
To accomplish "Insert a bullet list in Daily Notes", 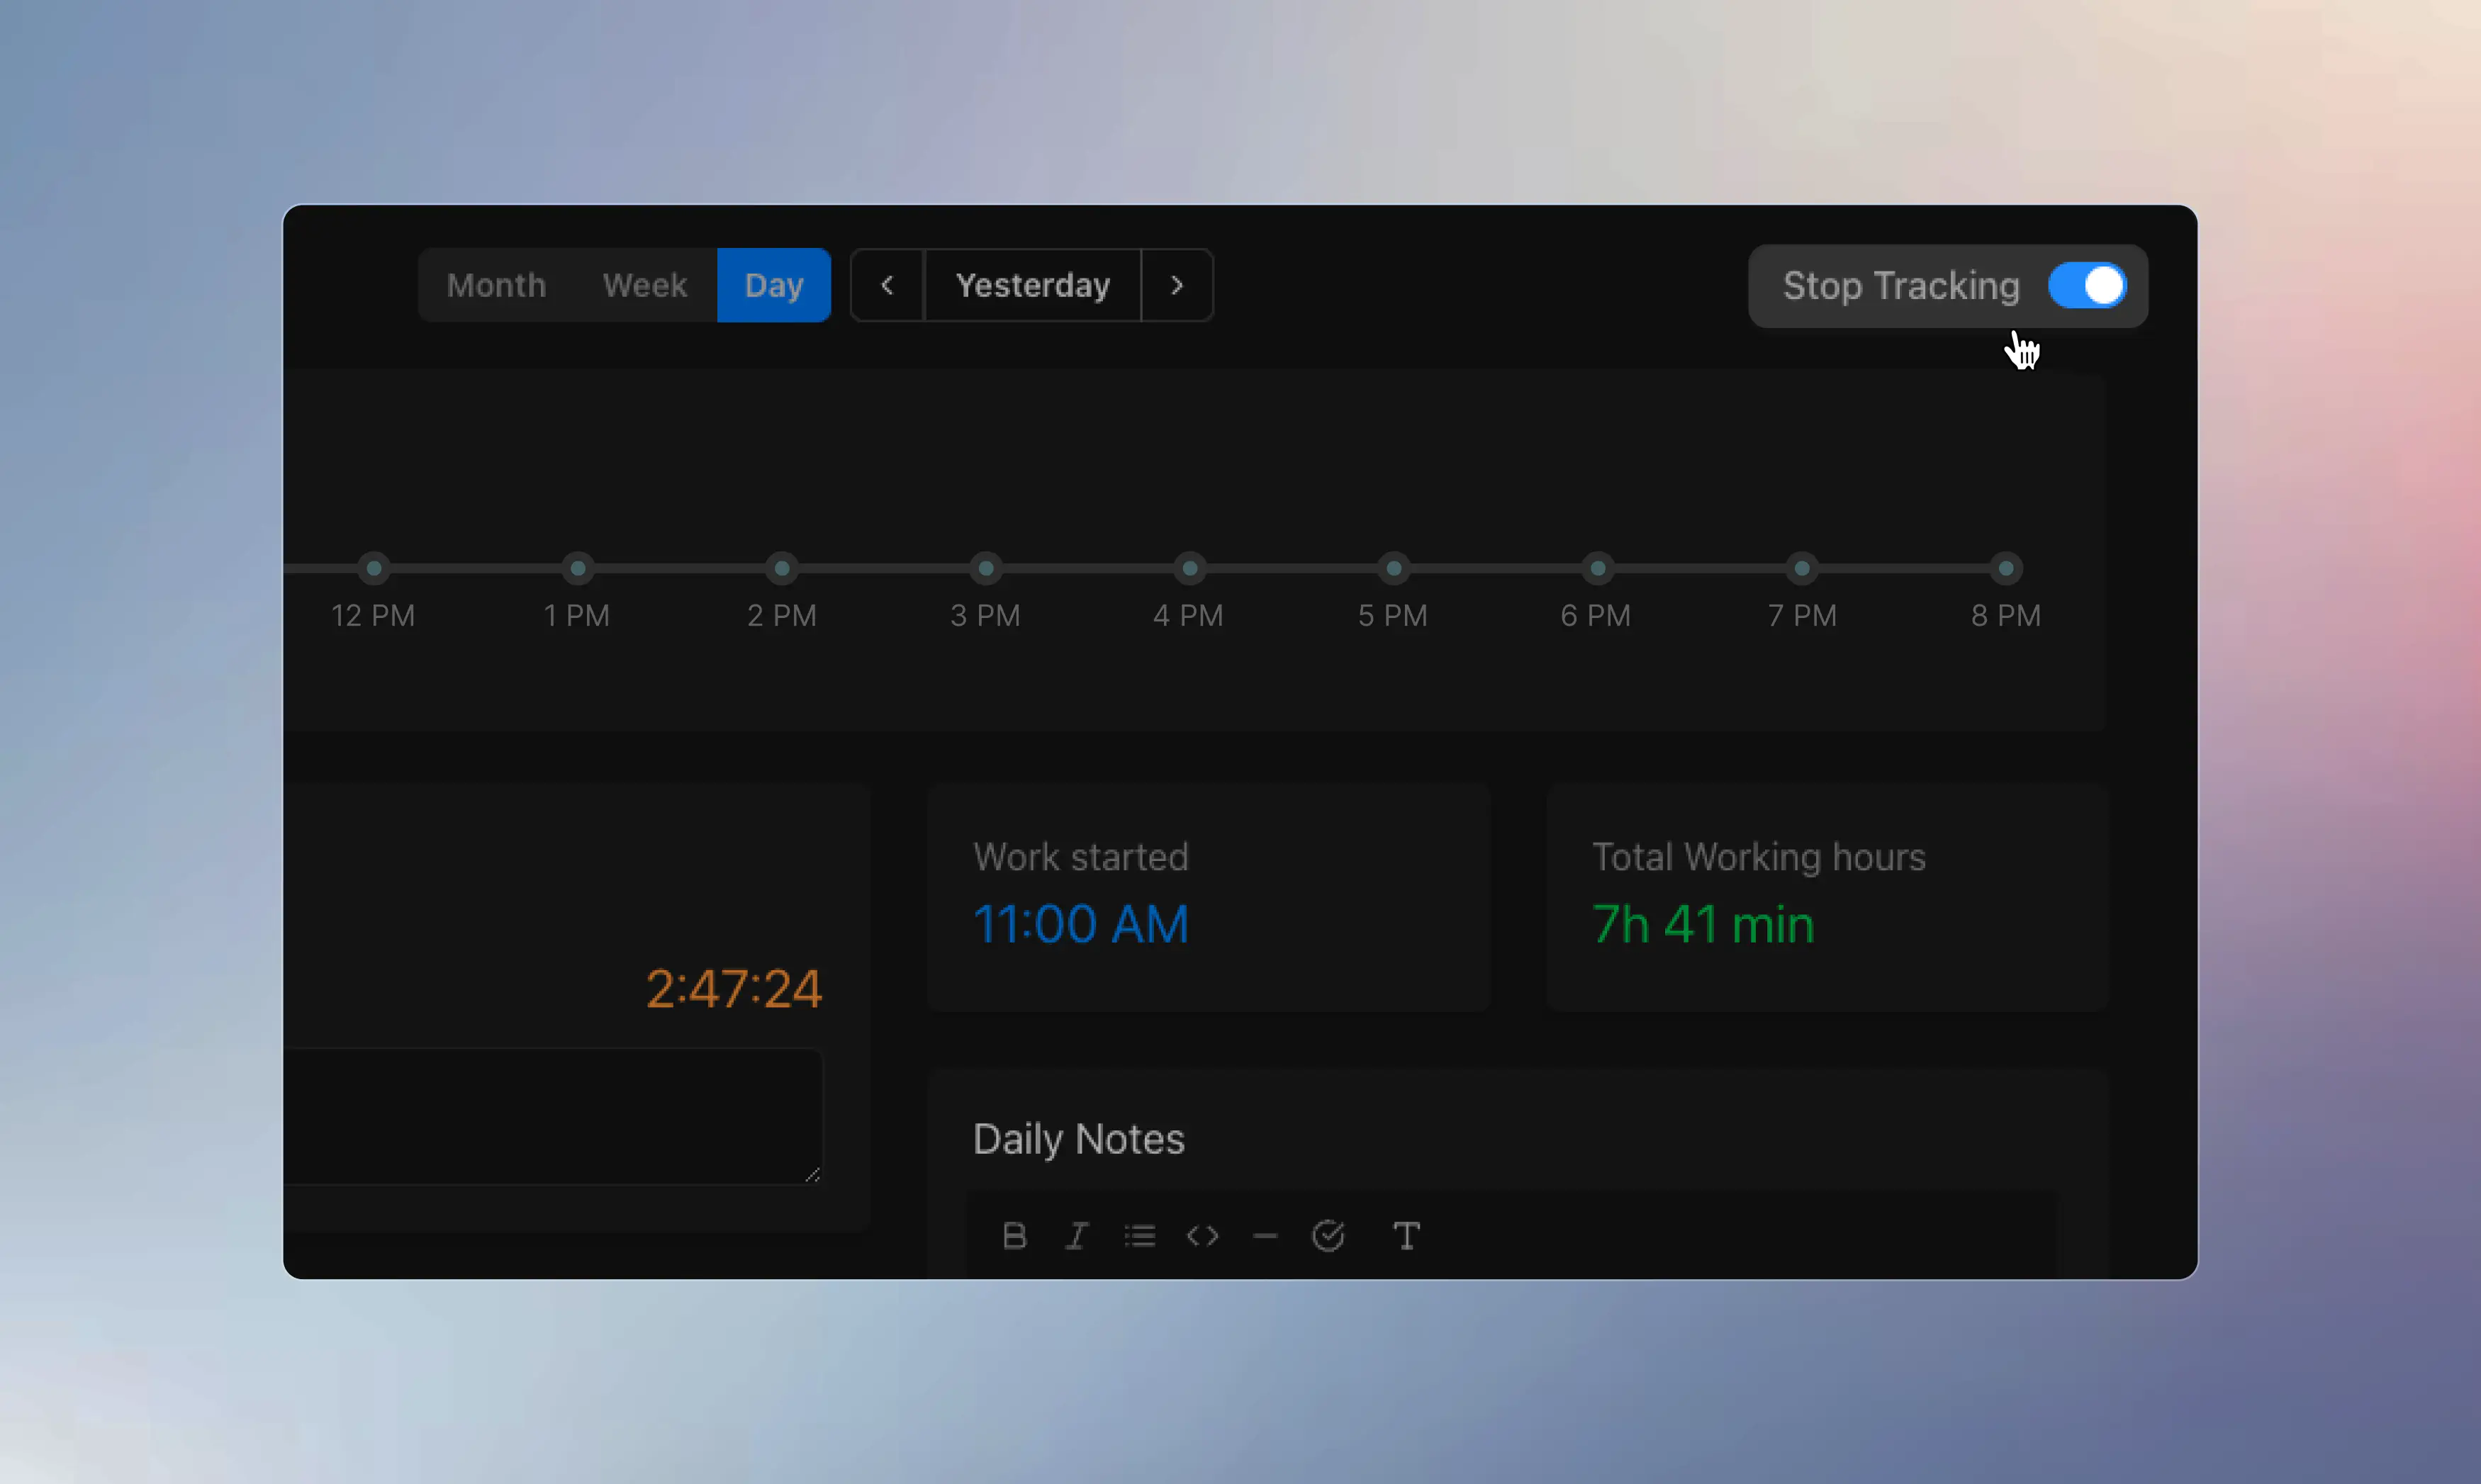I will (1140, 1236).
